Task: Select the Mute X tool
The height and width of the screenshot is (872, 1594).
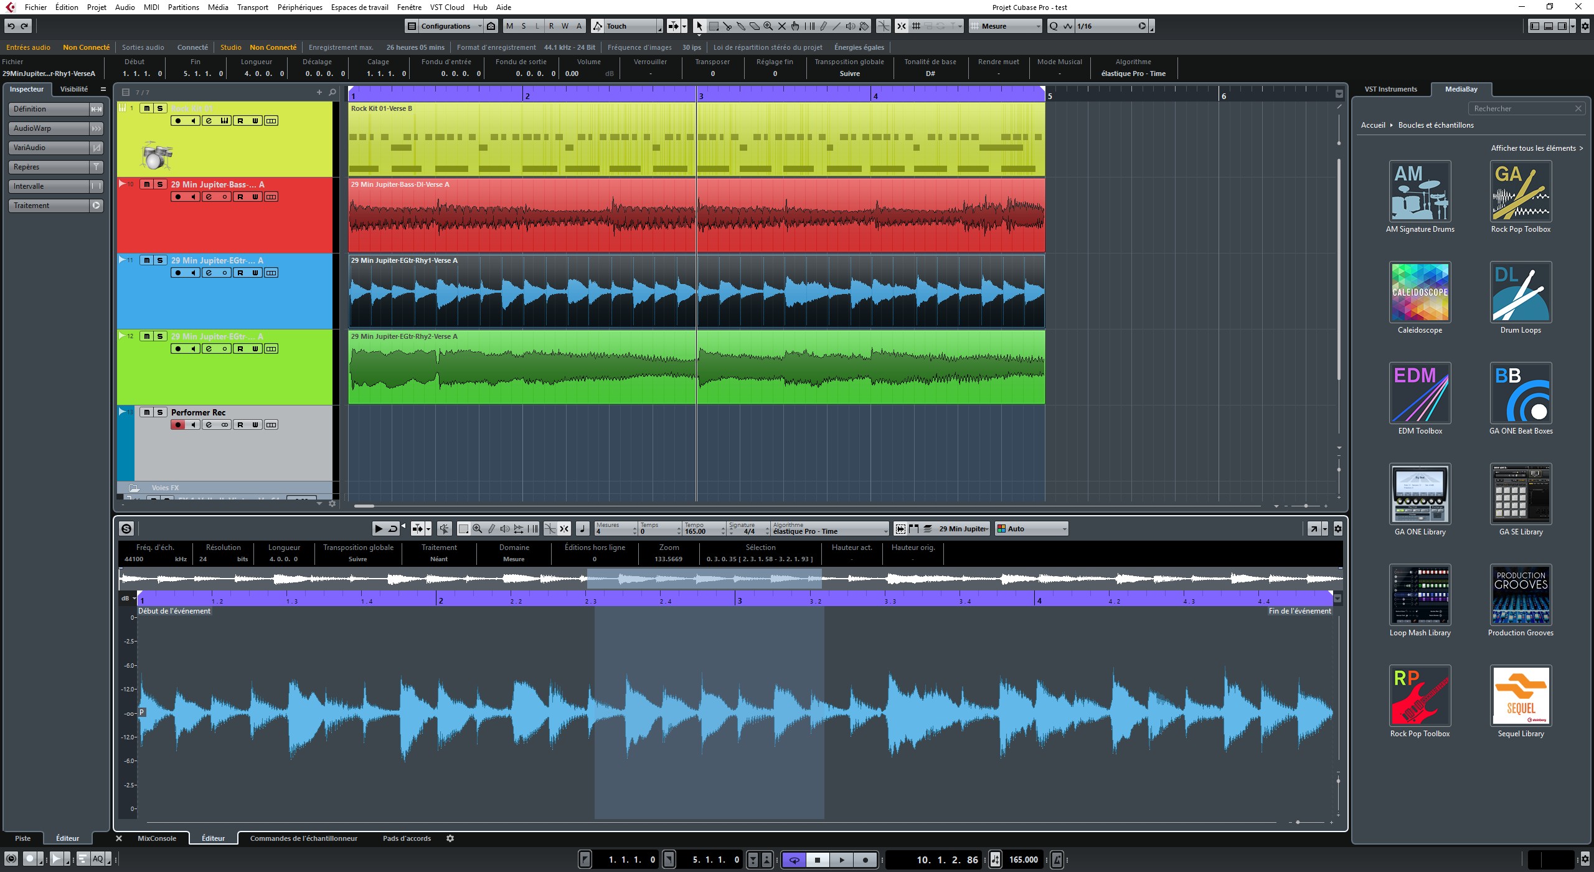Action: 782,26
